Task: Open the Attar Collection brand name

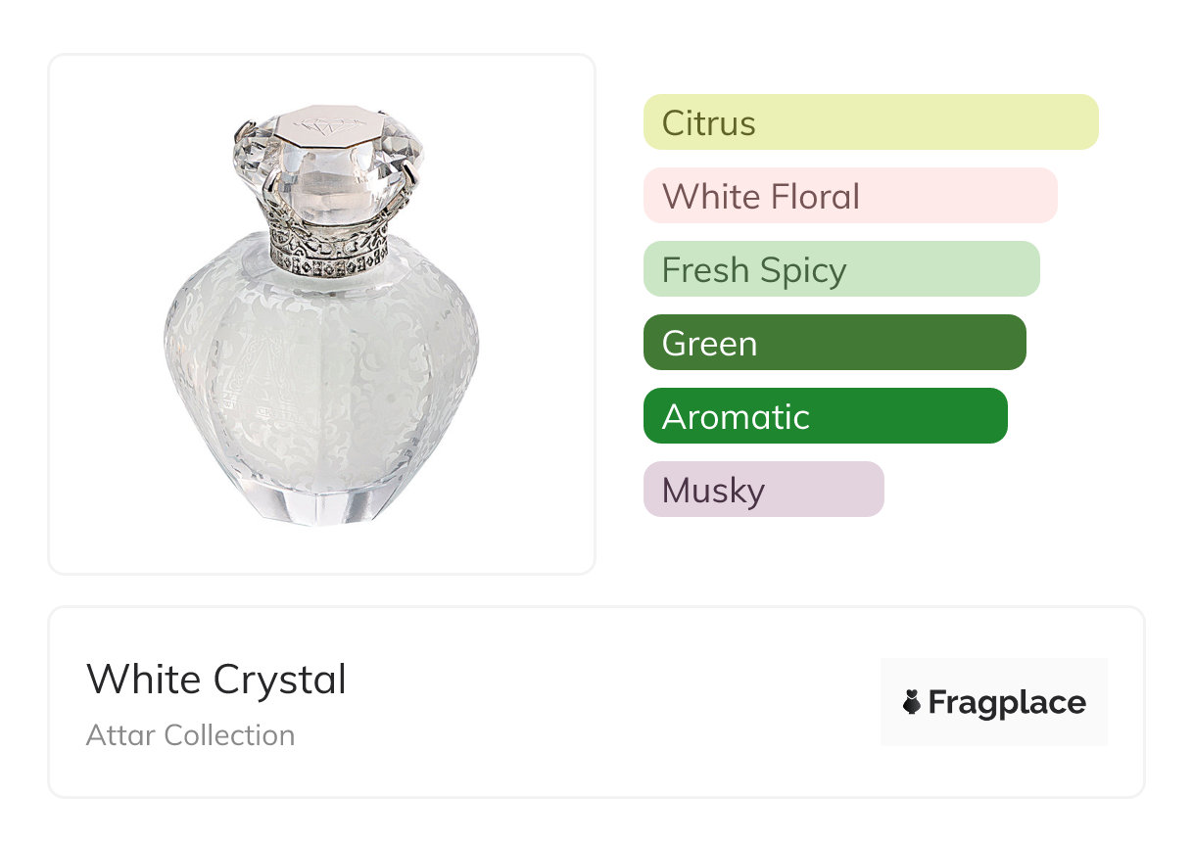Action: pos(190,735)
